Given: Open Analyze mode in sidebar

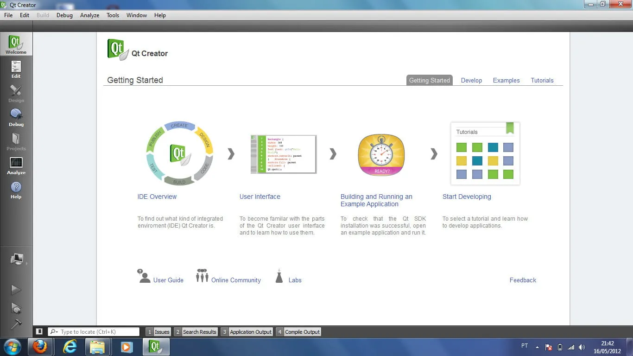Looking at the screenshot, I should (16, 165).
